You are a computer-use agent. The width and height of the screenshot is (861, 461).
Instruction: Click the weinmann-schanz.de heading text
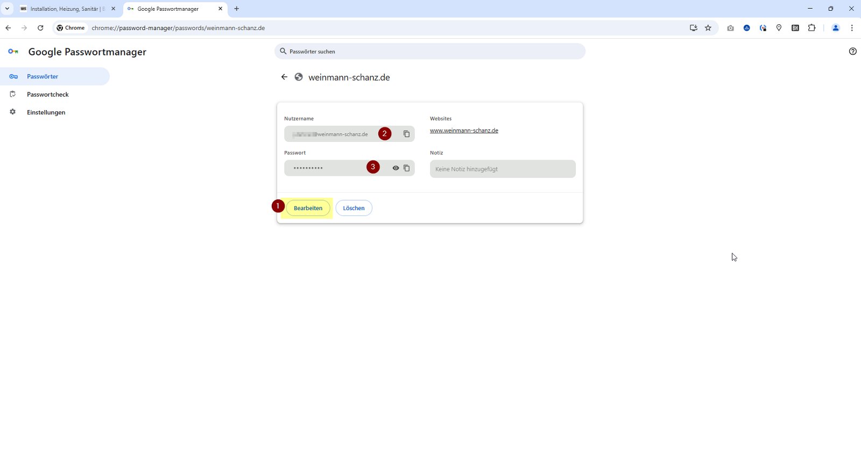349,77
